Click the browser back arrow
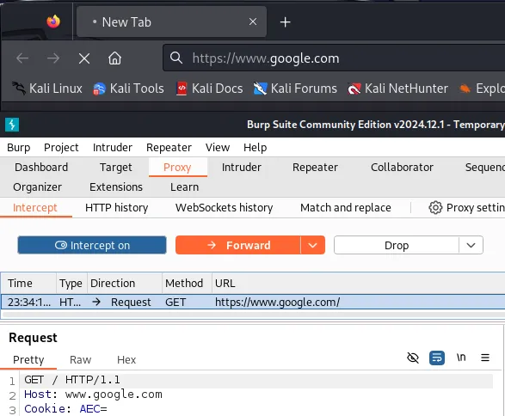Image resolution: width=505 pixels, height=416 pixels. [22, 58]
